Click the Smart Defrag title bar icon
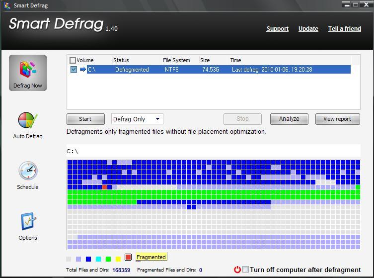The image size is (374, 278). point(6,6)
